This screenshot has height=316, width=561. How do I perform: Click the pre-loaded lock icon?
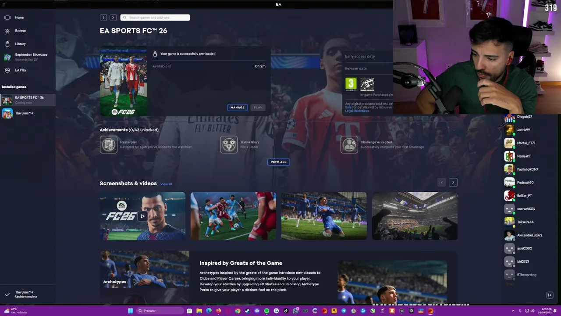tap(155, 54)
